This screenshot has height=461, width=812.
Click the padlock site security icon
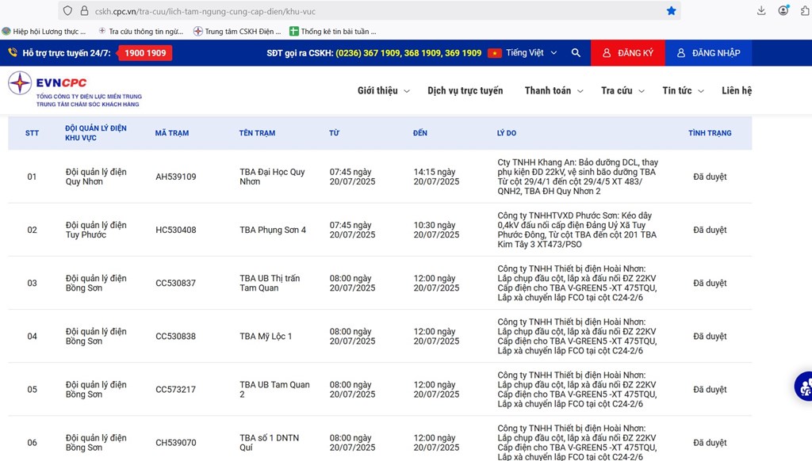click(x=84, y=11)
